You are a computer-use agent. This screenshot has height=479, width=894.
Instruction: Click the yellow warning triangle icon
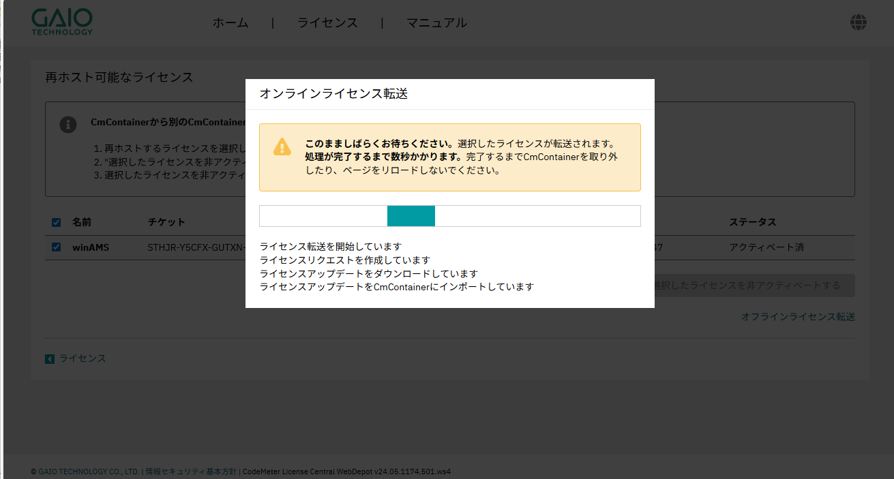pos(282,146)
